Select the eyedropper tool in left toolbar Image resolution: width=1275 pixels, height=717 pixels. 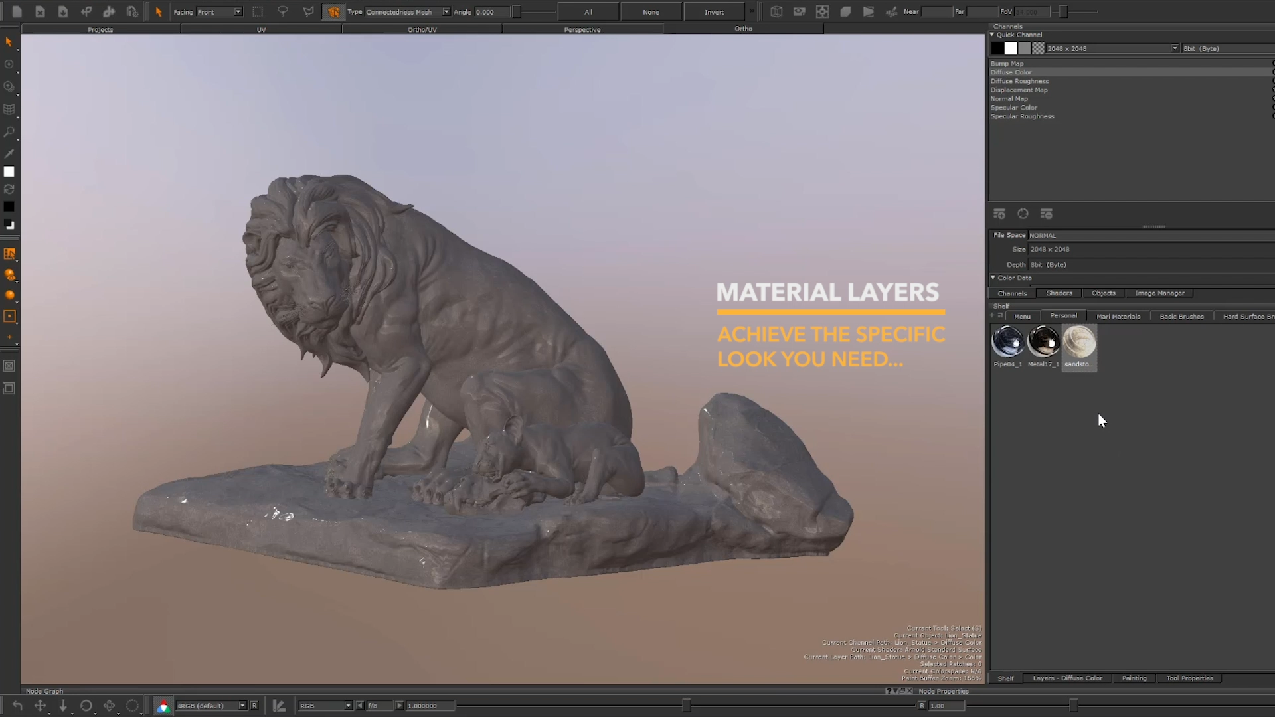coord(9,153)
